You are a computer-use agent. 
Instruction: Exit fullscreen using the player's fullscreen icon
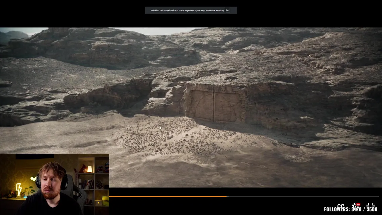tap(370, 206)
